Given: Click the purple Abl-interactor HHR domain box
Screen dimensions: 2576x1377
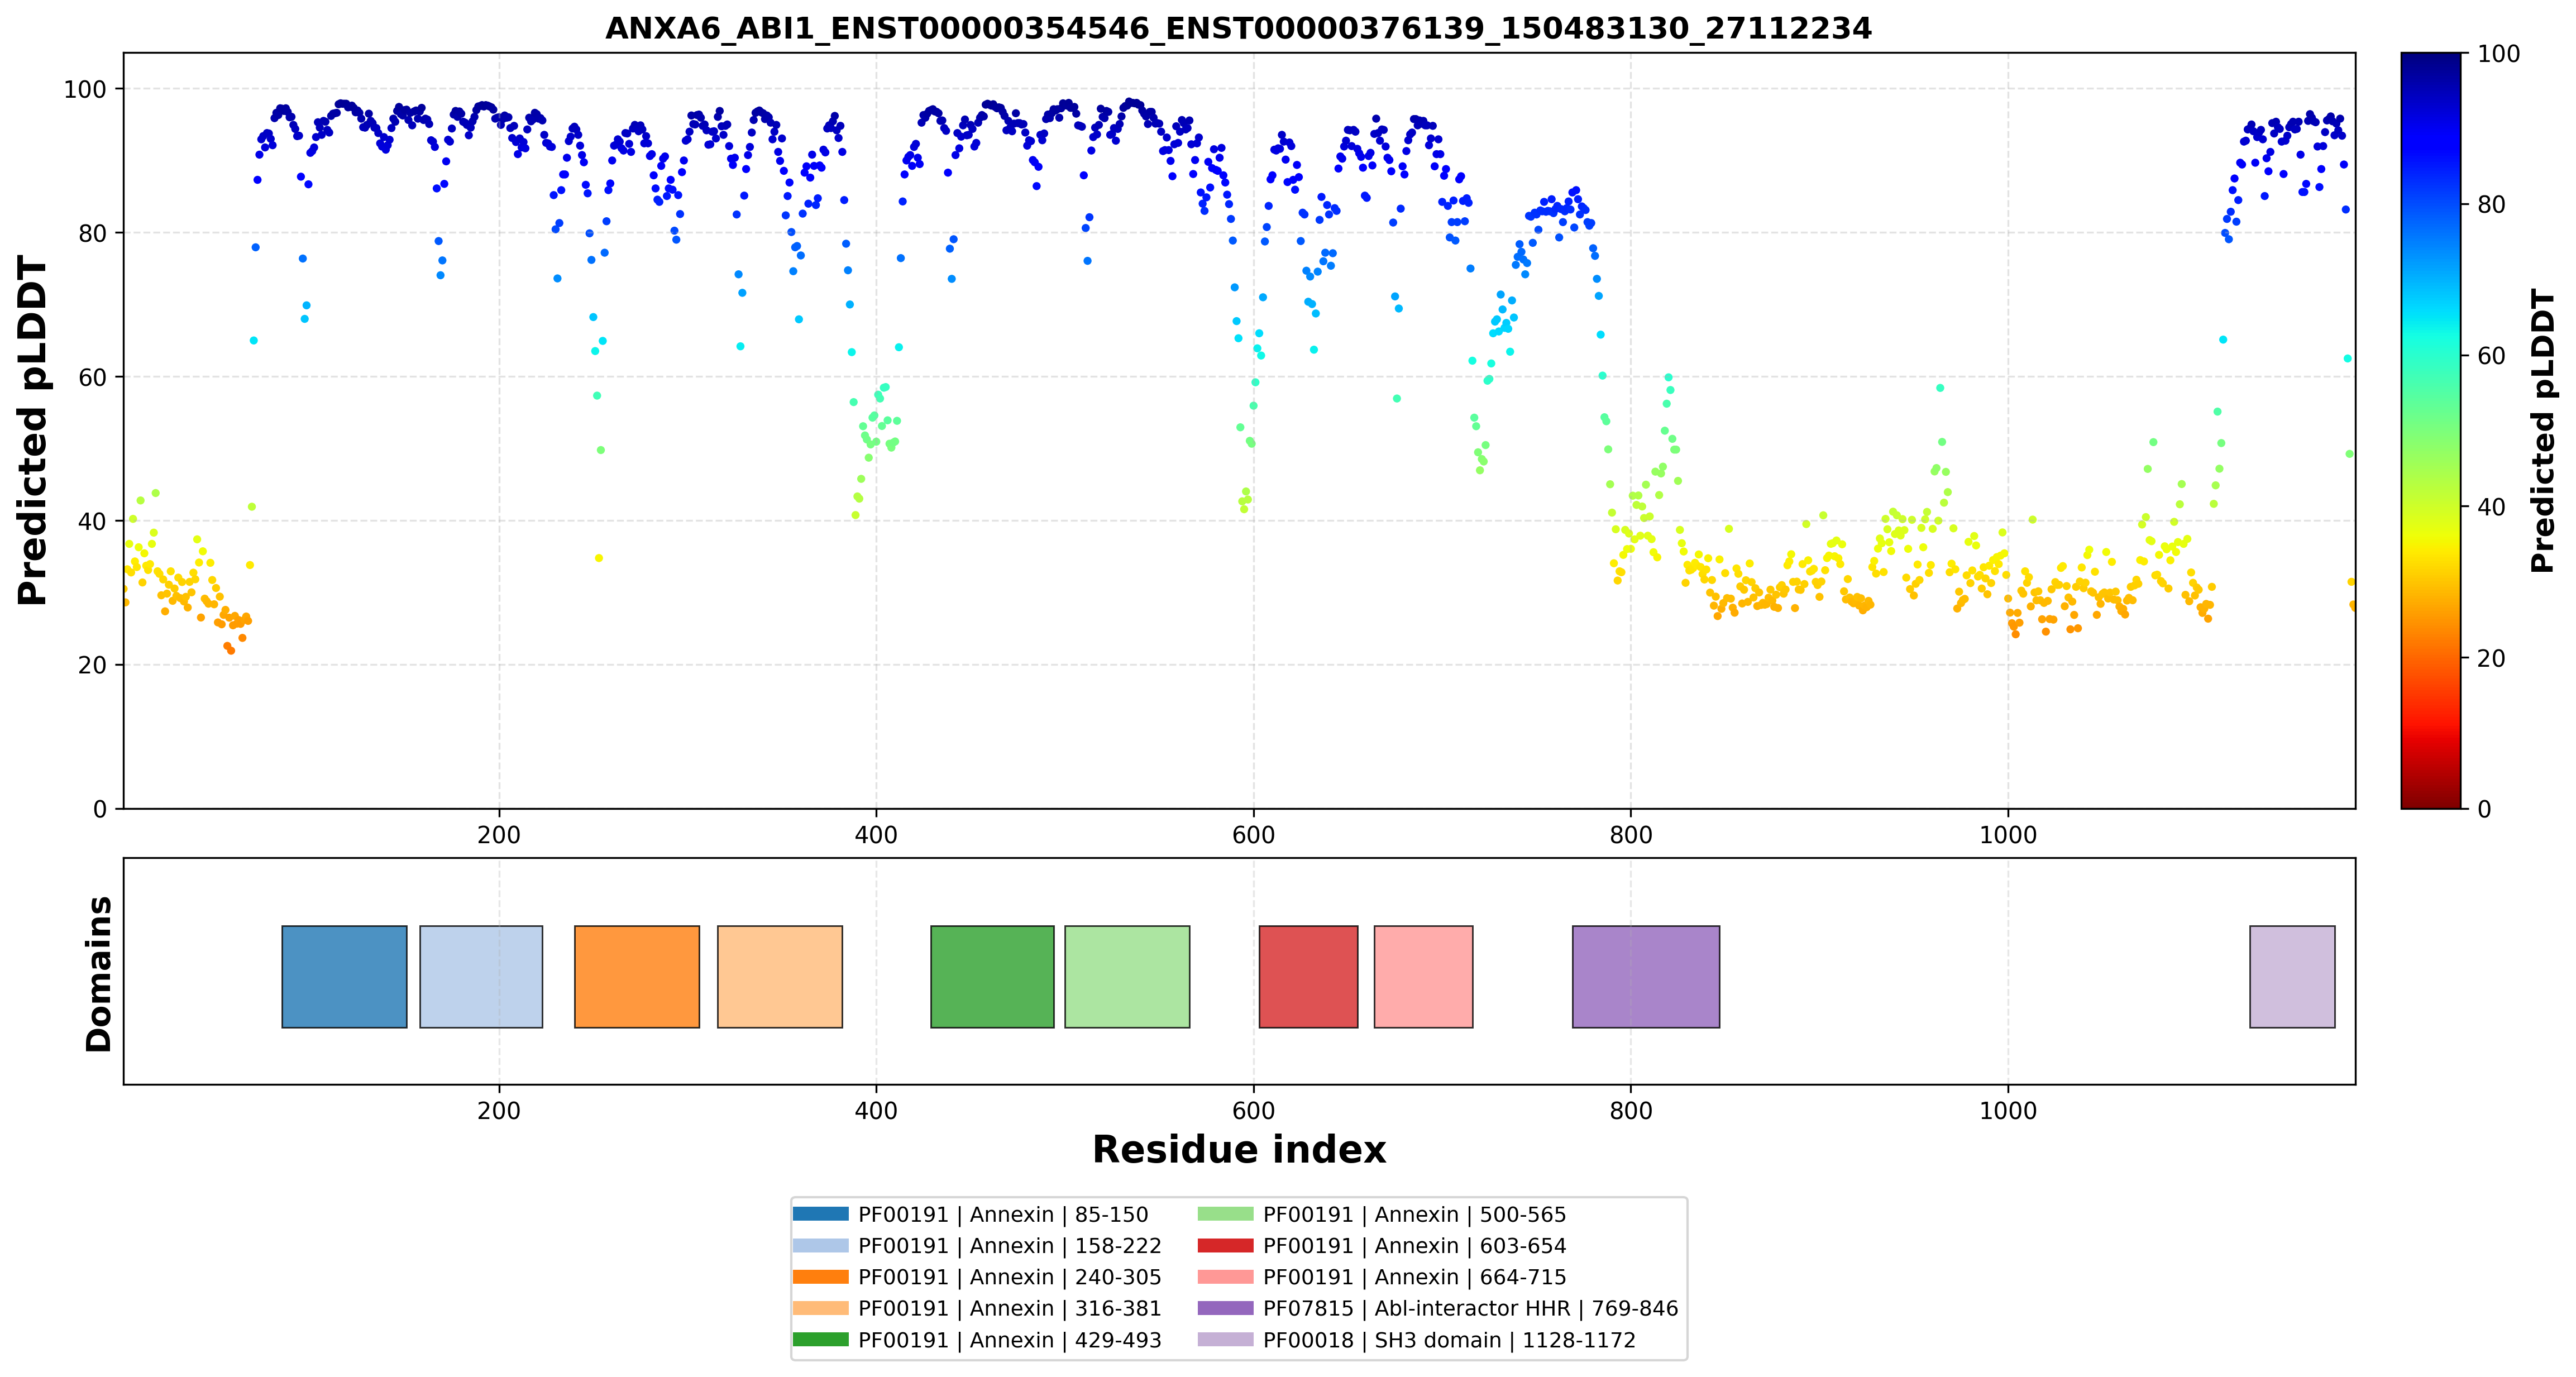Looking at the screenshot, I should [x=1646, y=976].
